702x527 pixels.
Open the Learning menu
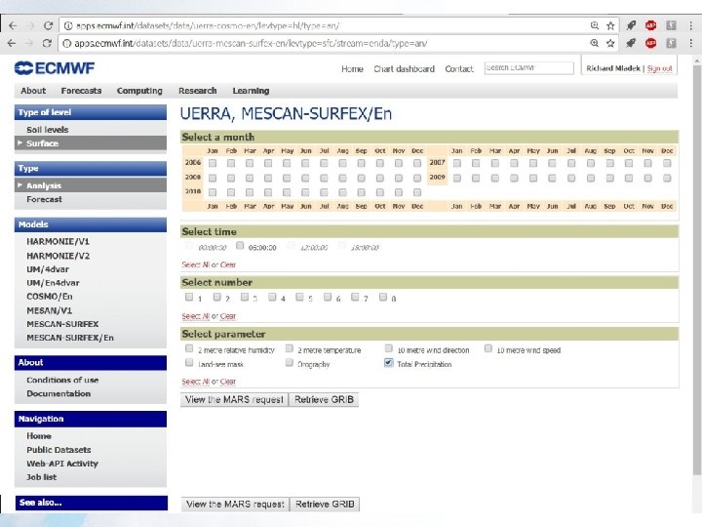click(x=251, y=91)
